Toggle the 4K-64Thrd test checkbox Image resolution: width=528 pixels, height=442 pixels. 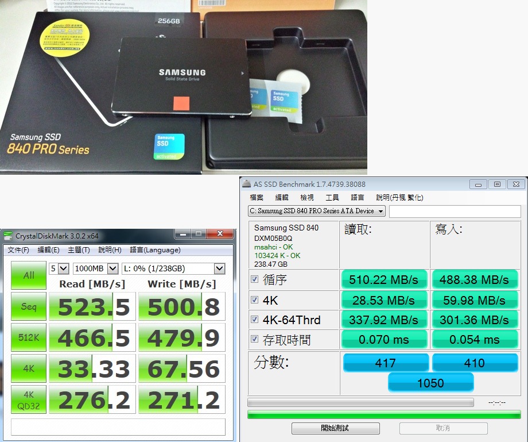click(x=255, y=319)
